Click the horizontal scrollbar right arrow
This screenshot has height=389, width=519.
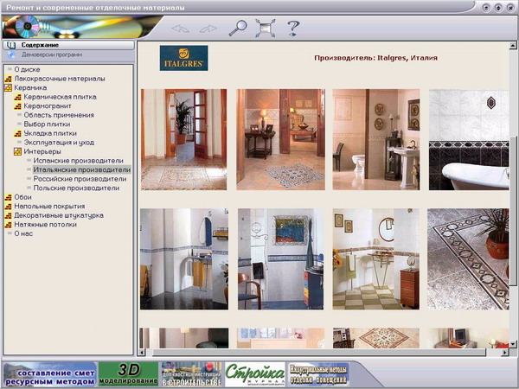[505, 353]
